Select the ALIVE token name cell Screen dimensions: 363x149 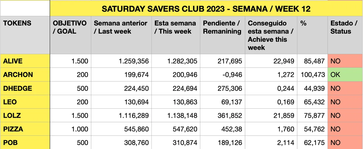pos(25,61)
